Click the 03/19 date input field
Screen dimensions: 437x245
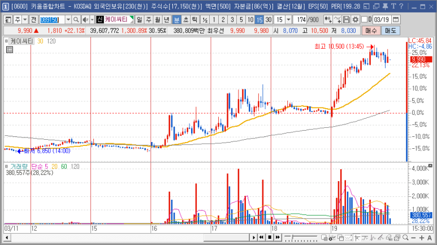tap(382, 20)
